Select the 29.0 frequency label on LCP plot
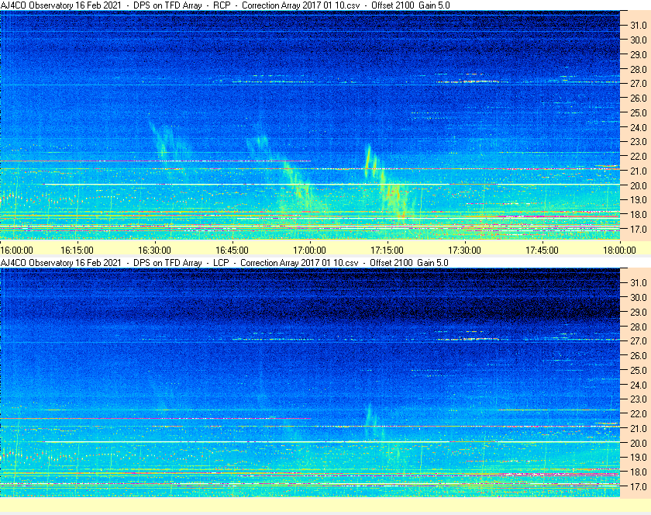Image resolution: width=651 pixels, height=515 pixels. coord(639,312)
